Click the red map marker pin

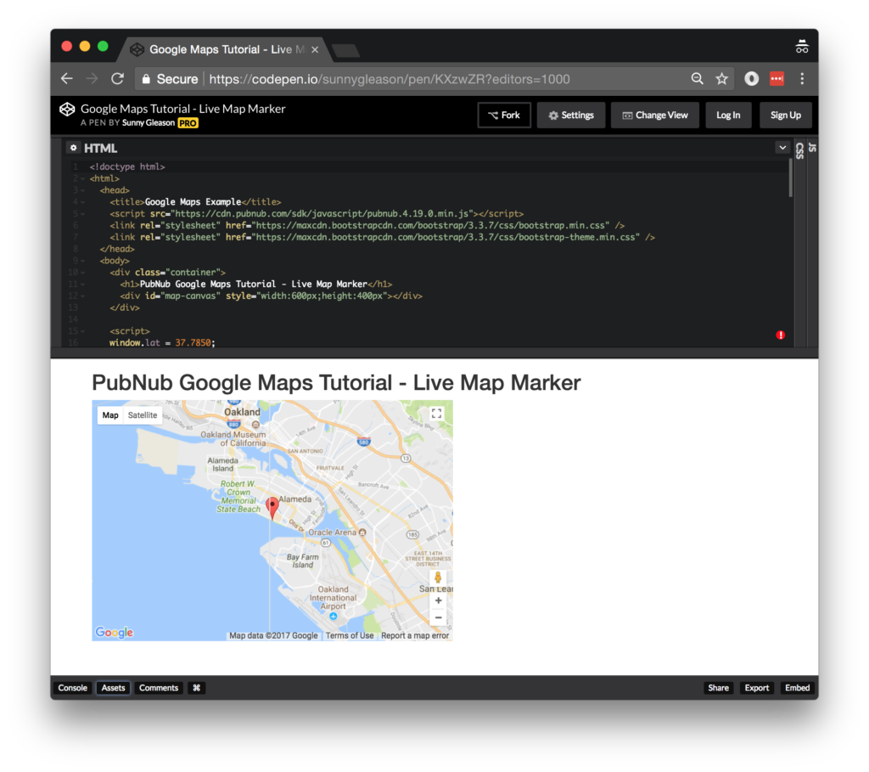click(272, 508)
